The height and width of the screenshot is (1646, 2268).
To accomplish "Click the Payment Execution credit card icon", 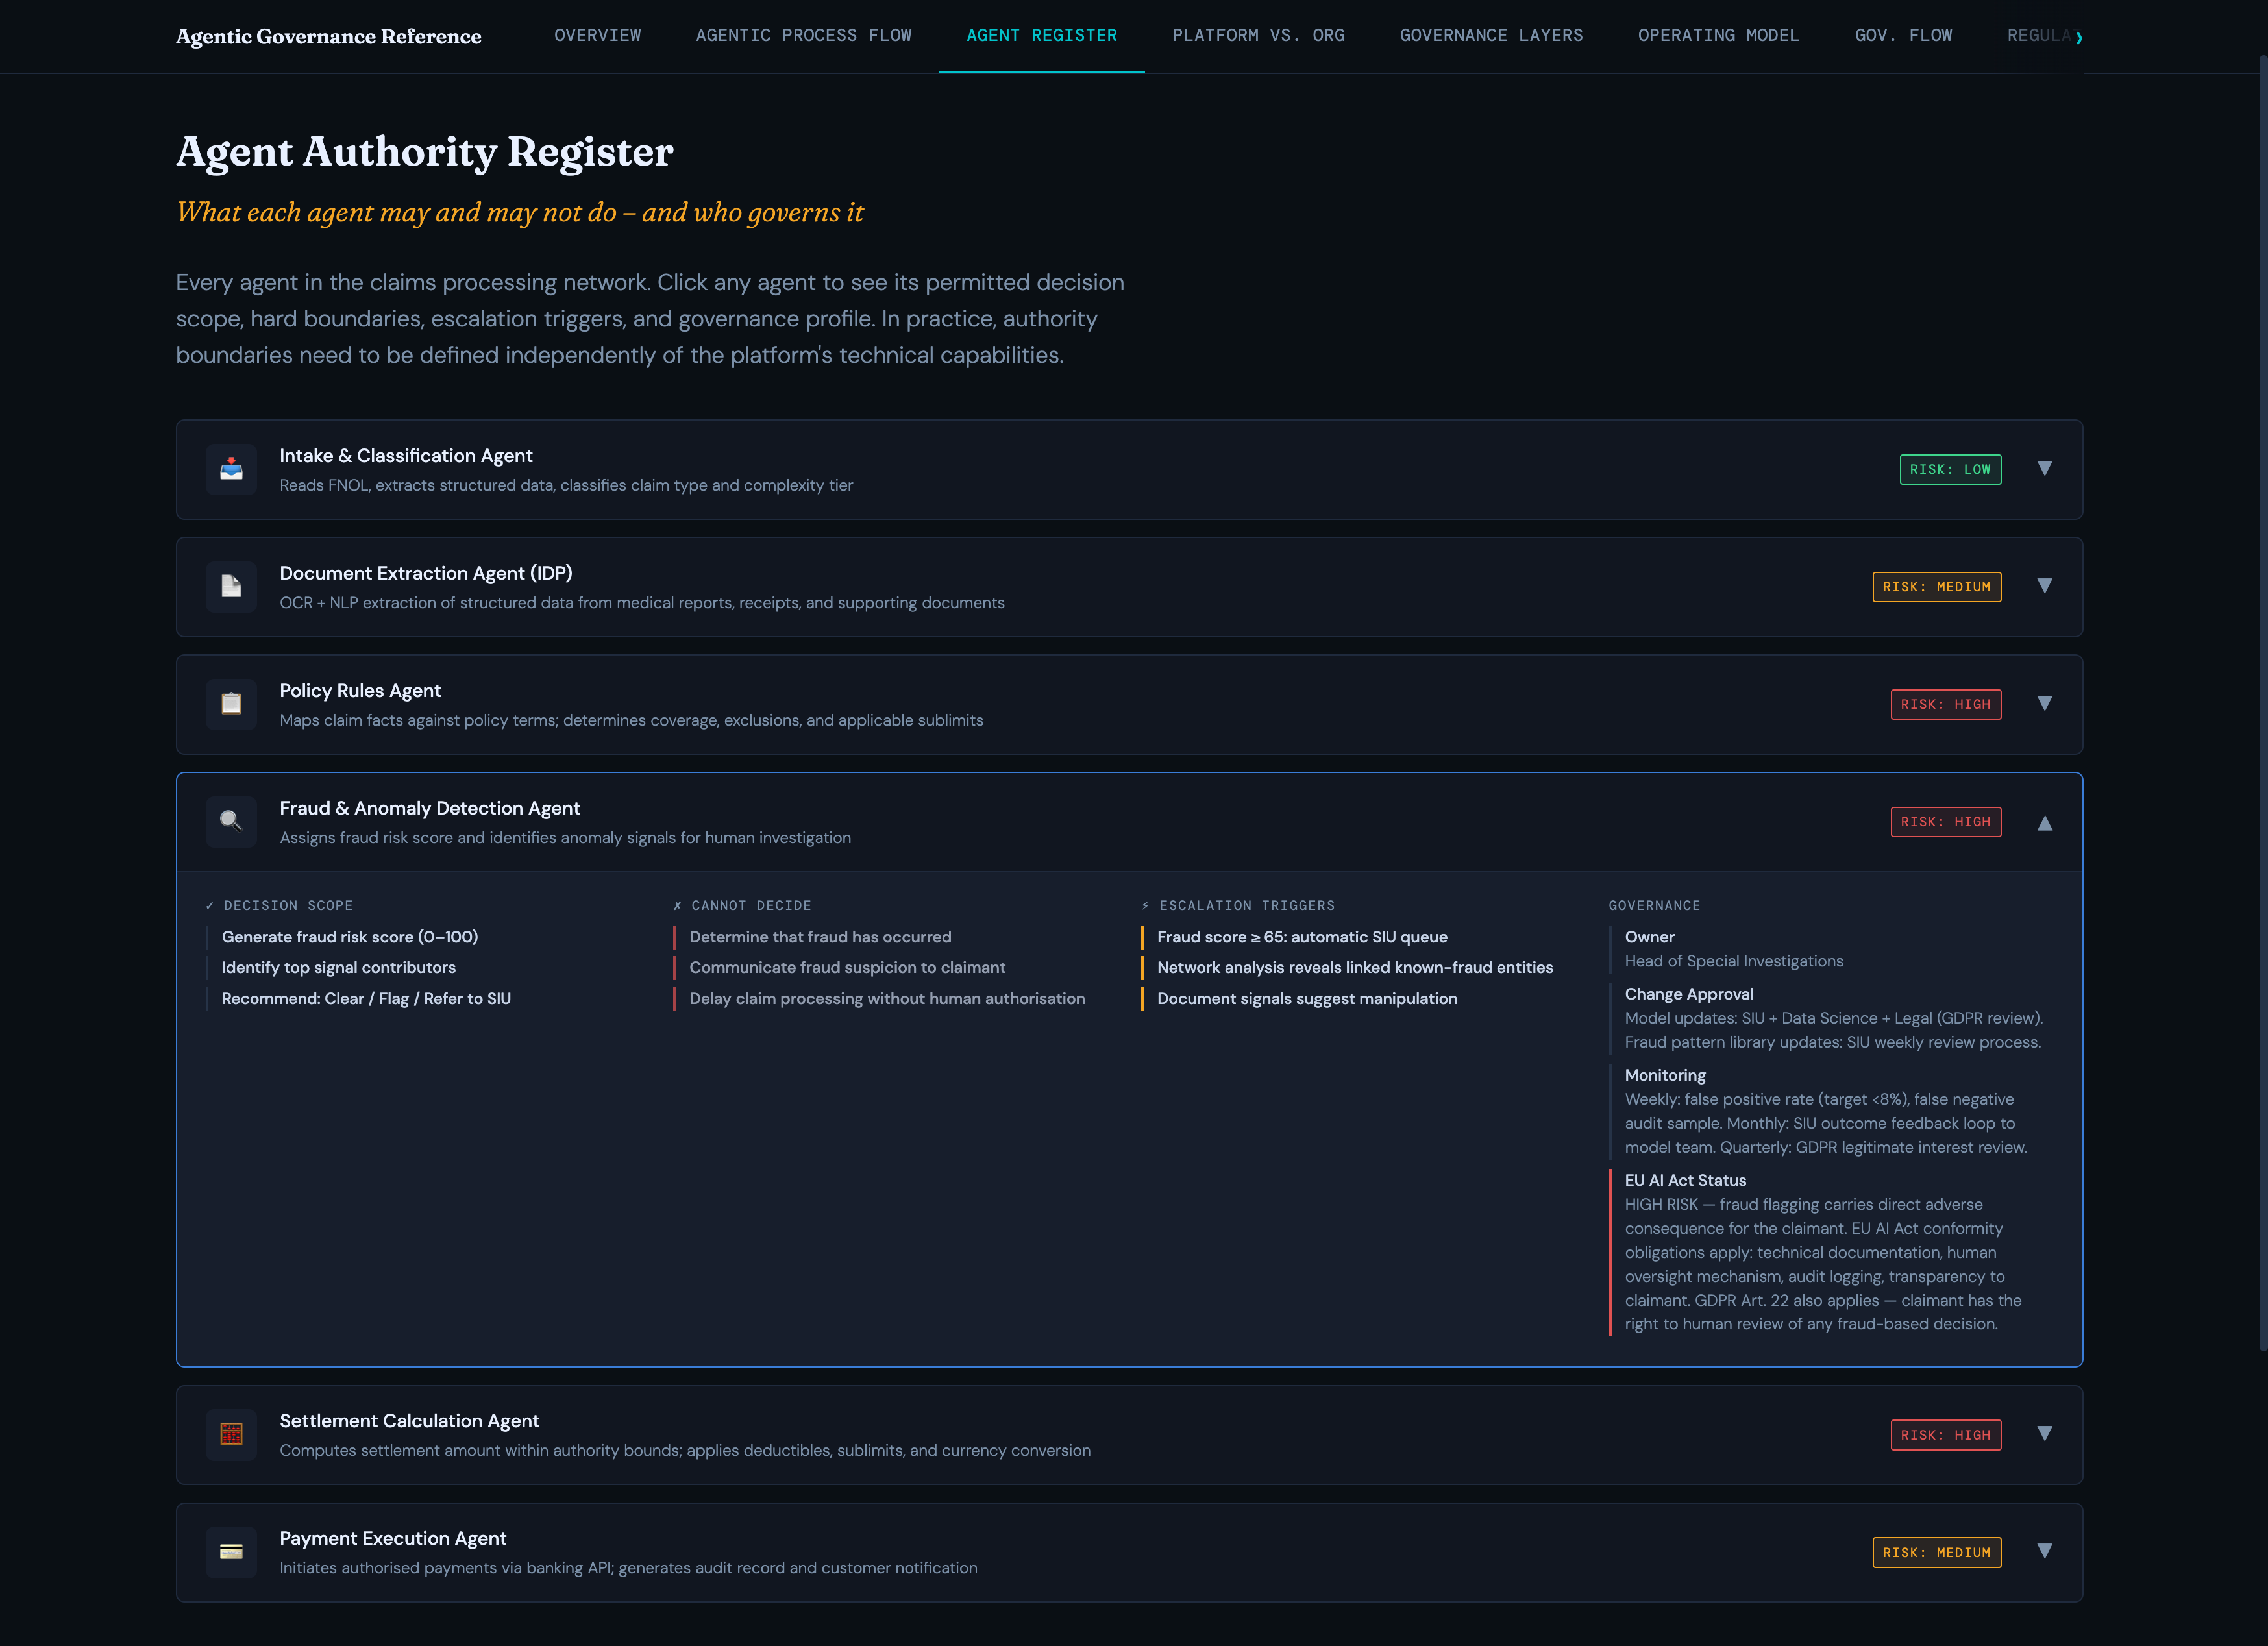I will click(x=231, y=1552).
